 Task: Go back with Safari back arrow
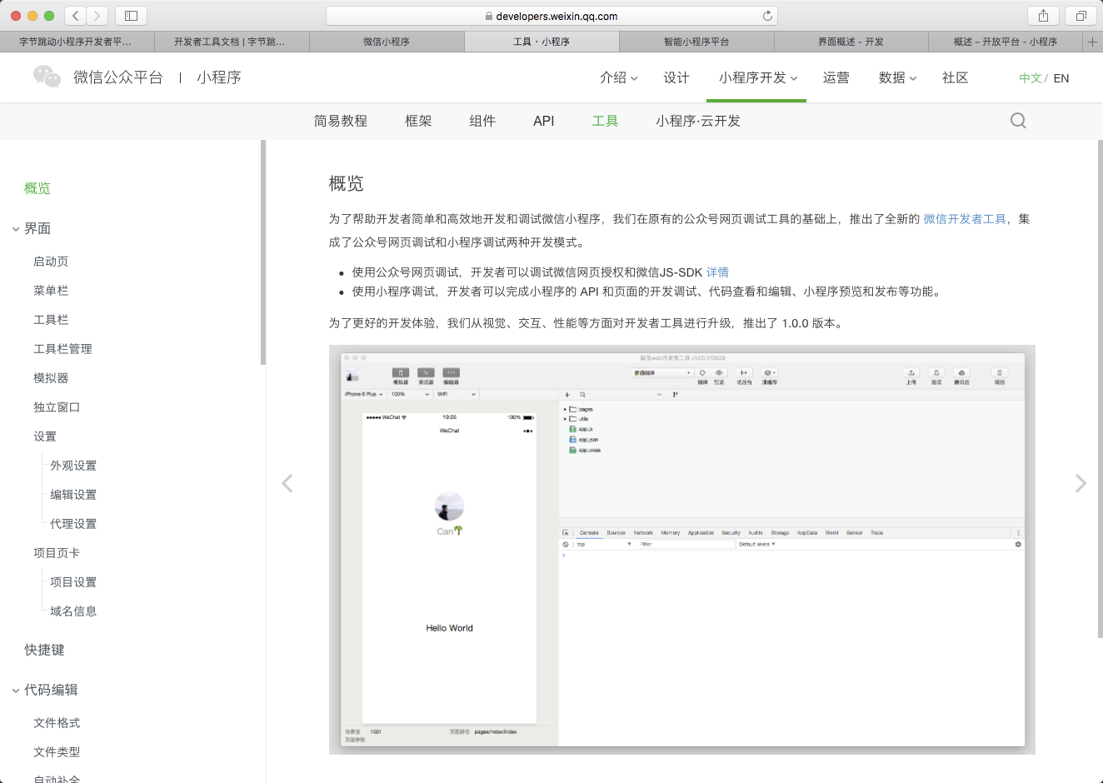(x=76, y=16)
